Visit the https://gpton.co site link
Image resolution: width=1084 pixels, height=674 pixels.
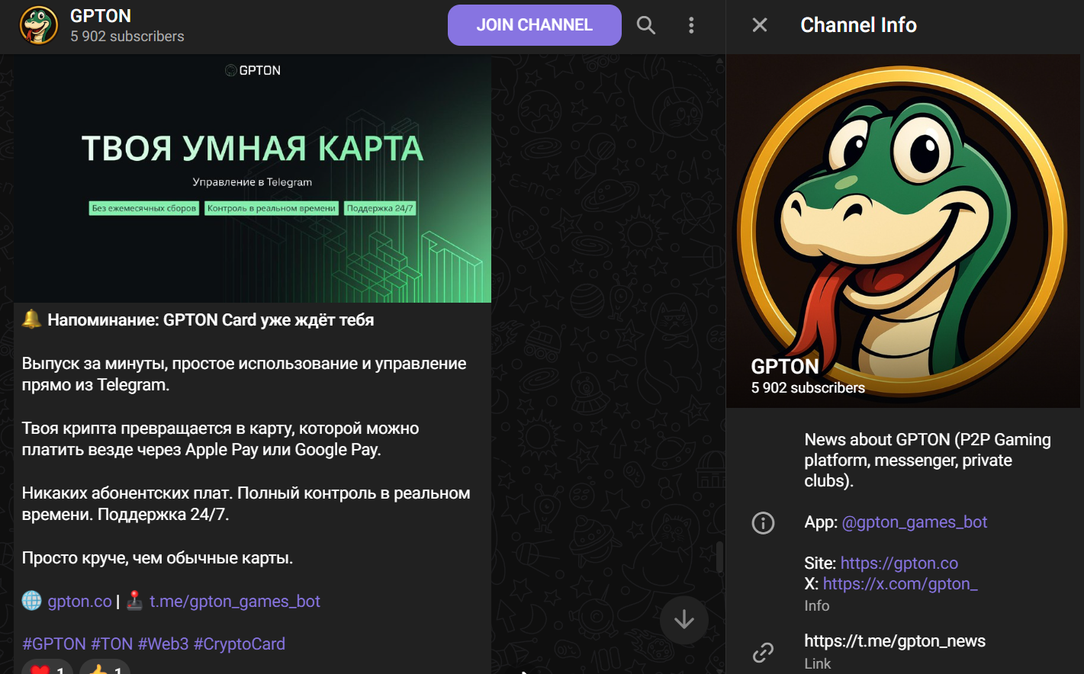coord(899,563)
